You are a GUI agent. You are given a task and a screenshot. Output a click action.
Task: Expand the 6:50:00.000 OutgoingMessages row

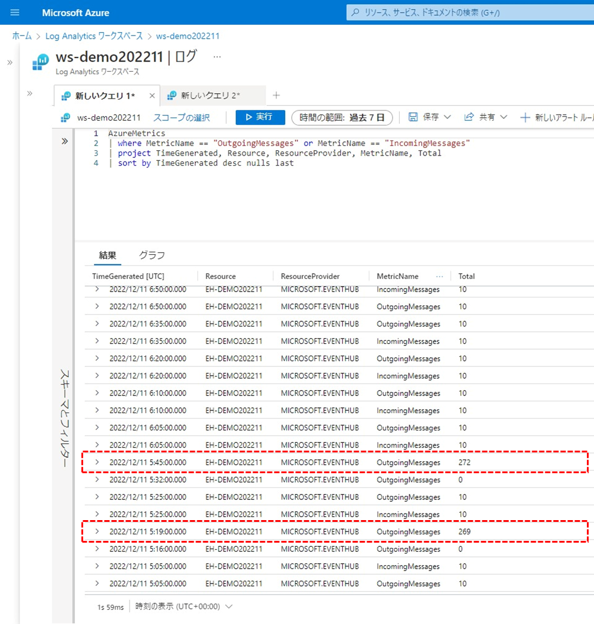(x=97, y=306)
